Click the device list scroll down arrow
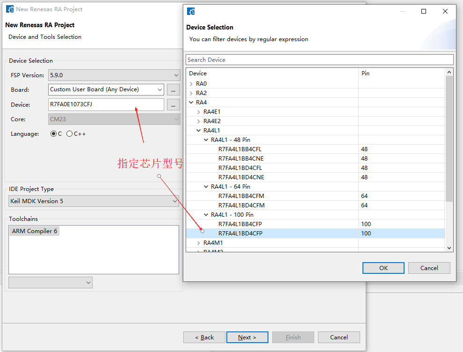The width and height of the screenshot is (463, 352). click(449, 248)
